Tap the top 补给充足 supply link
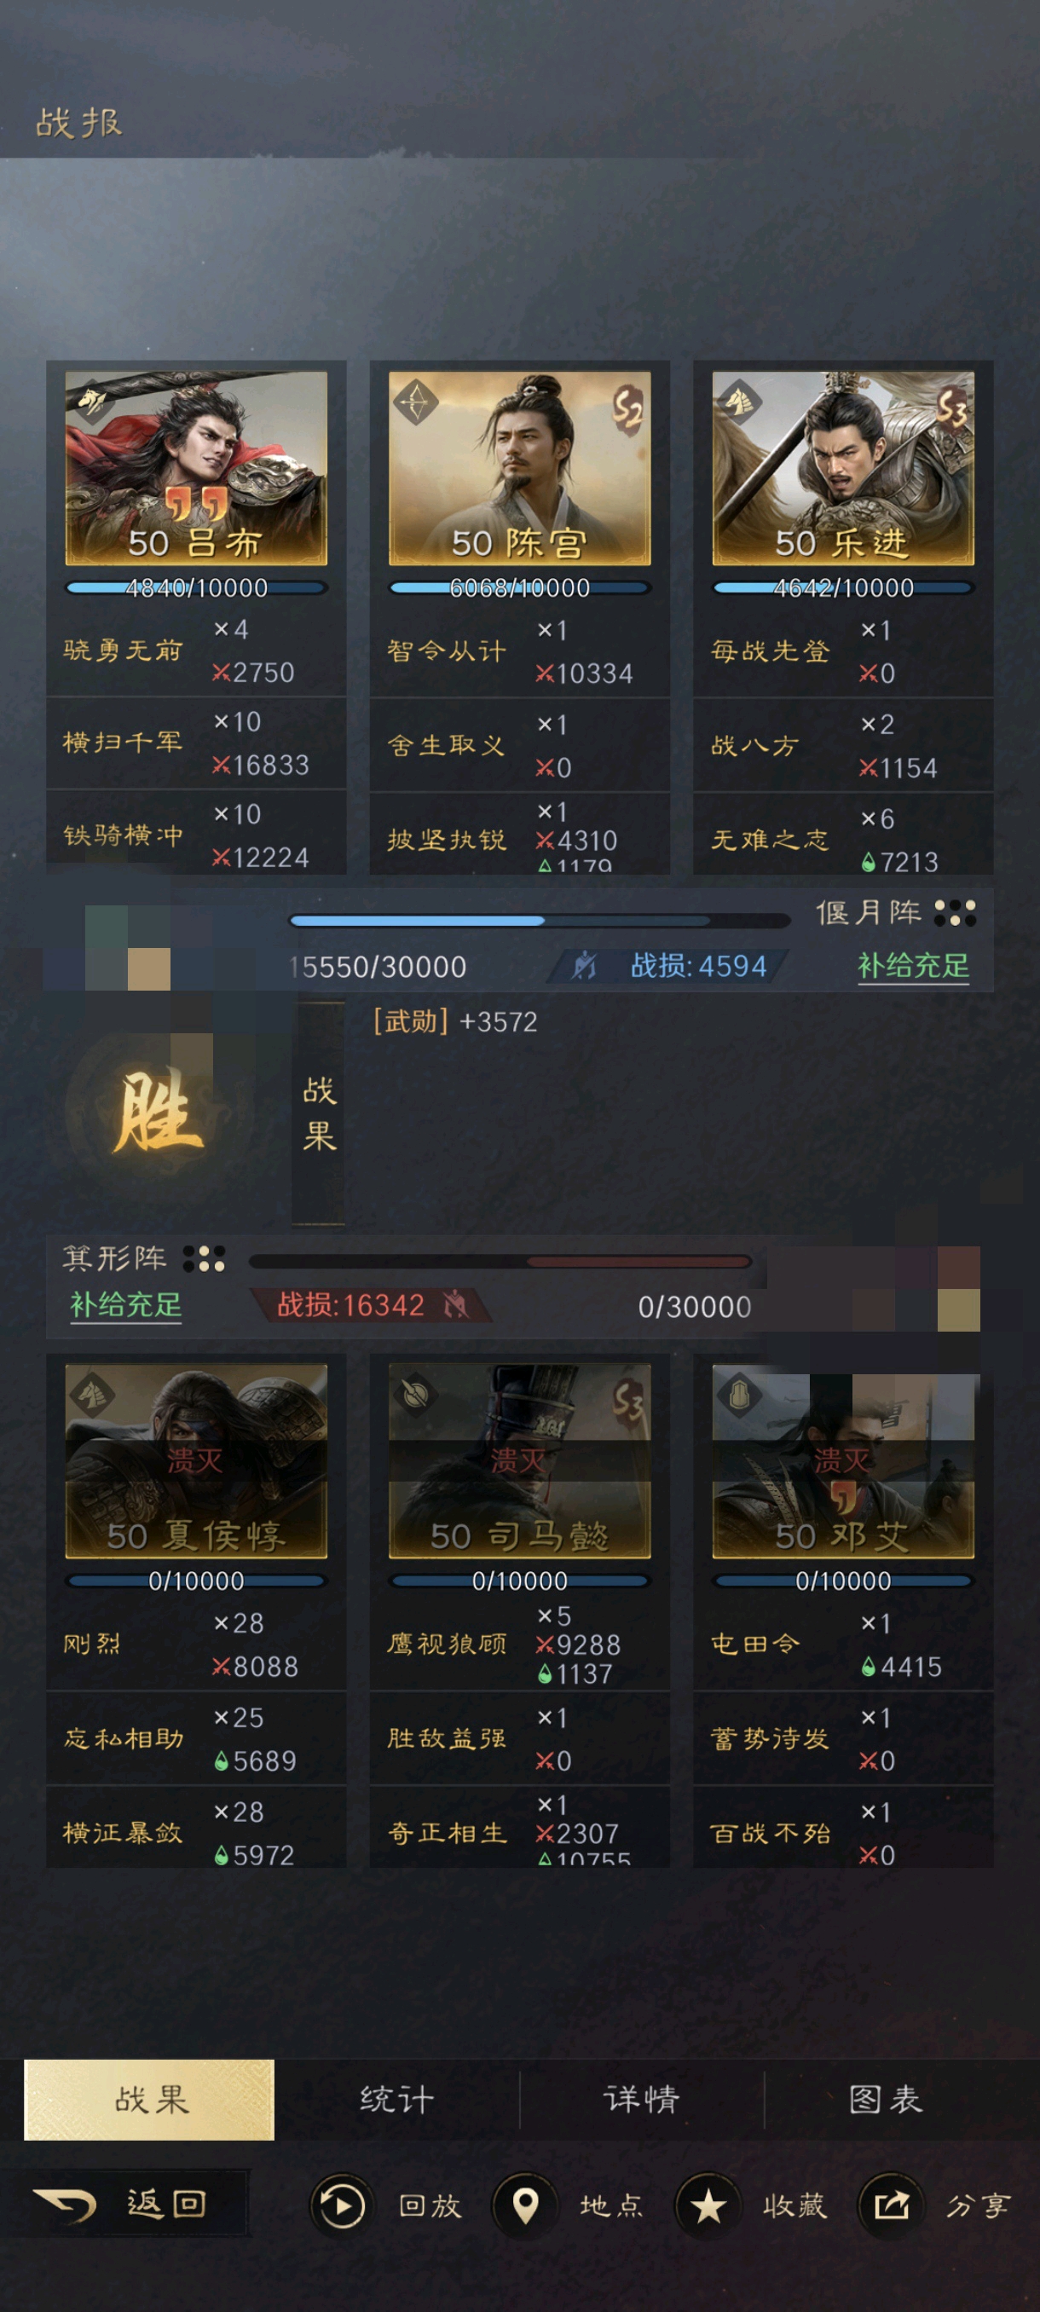The height and width of the screenshot is (2312, 1040). click(914, 966)
